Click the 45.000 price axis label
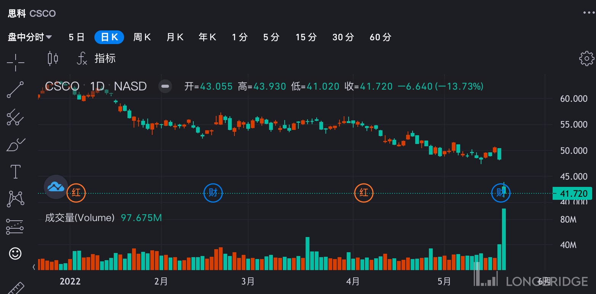The image size is (596, 294). pos(574,177)
